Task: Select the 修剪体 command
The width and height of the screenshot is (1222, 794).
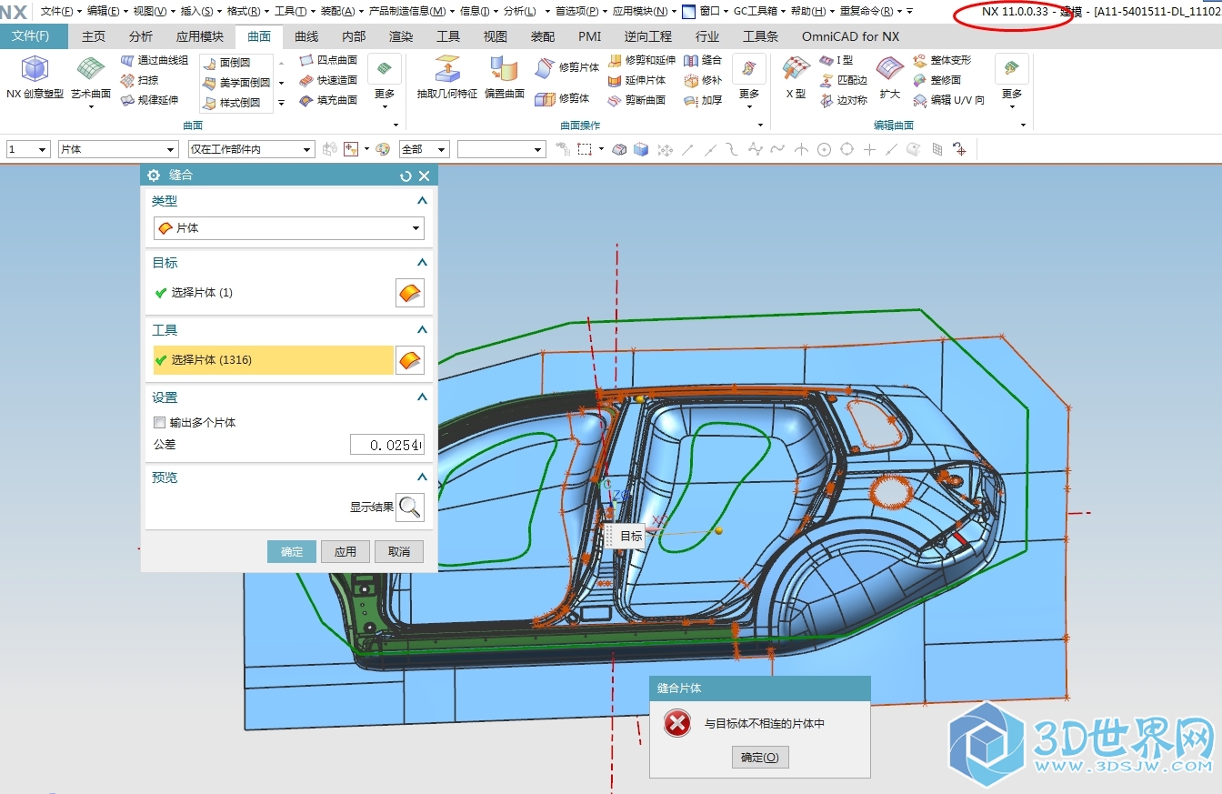Action: 562,98
